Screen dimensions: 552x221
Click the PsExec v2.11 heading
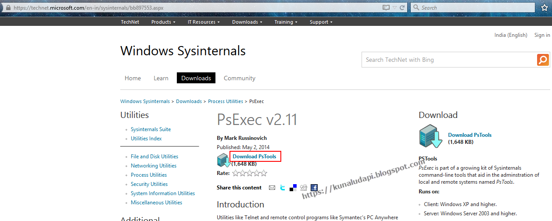click(x=257, y=120)
